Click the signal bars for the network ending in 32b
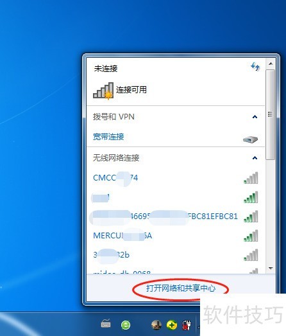Screen dimensions: 286x336 (x=251, y=255)
